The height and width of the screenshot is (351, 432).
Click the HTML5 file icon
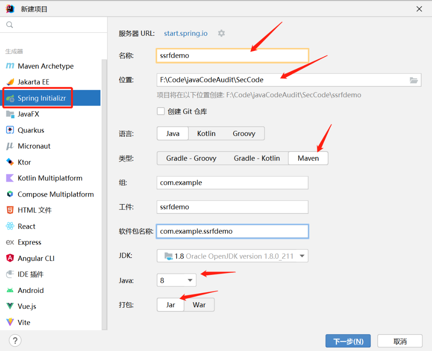click(x=10, y=210)
